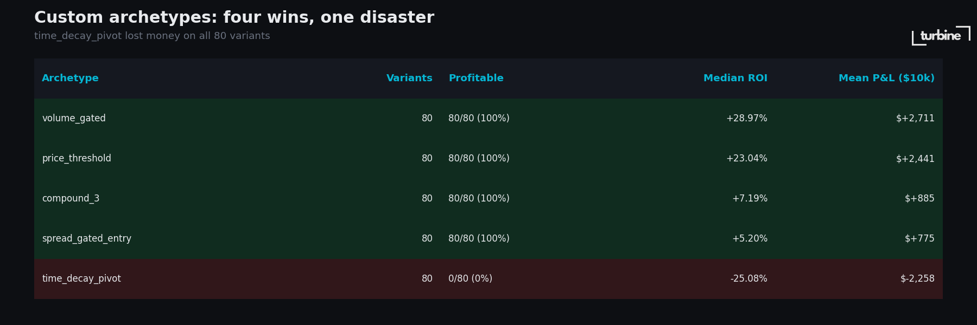Click the +23.04% median ROI cell
Image resolution: width=977 pixels, height=325 pixels.
pyautogui.click(x=746, y=158)
